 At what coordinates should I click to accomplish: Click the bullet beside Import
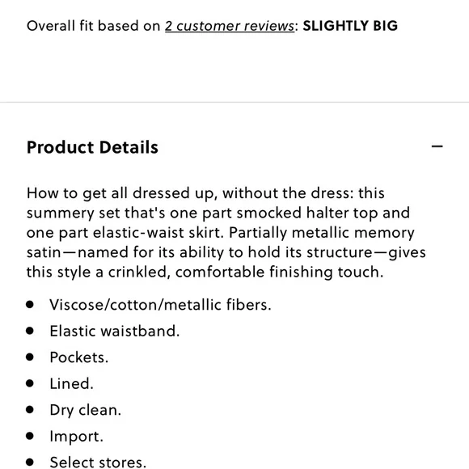pos(30,436)
